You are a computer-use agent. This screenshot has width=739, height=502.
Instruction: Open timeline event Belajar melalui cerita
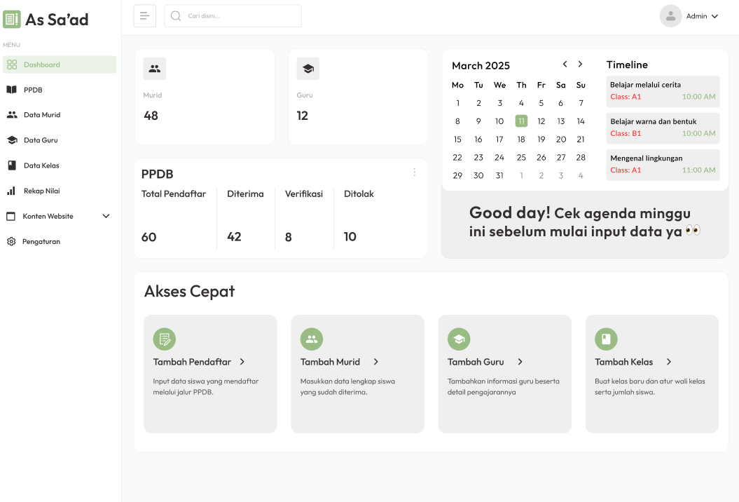tap(663, 91)
